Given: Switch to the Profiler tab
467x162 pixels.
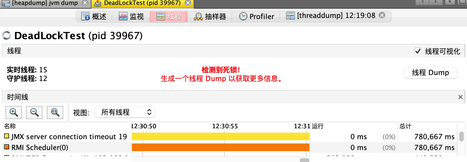Looking at the screenshot, I should [257, 17].
